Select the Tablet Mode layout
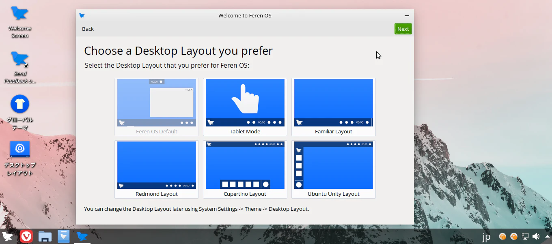Viewport: 552px width, 244px height. point(245,107)
